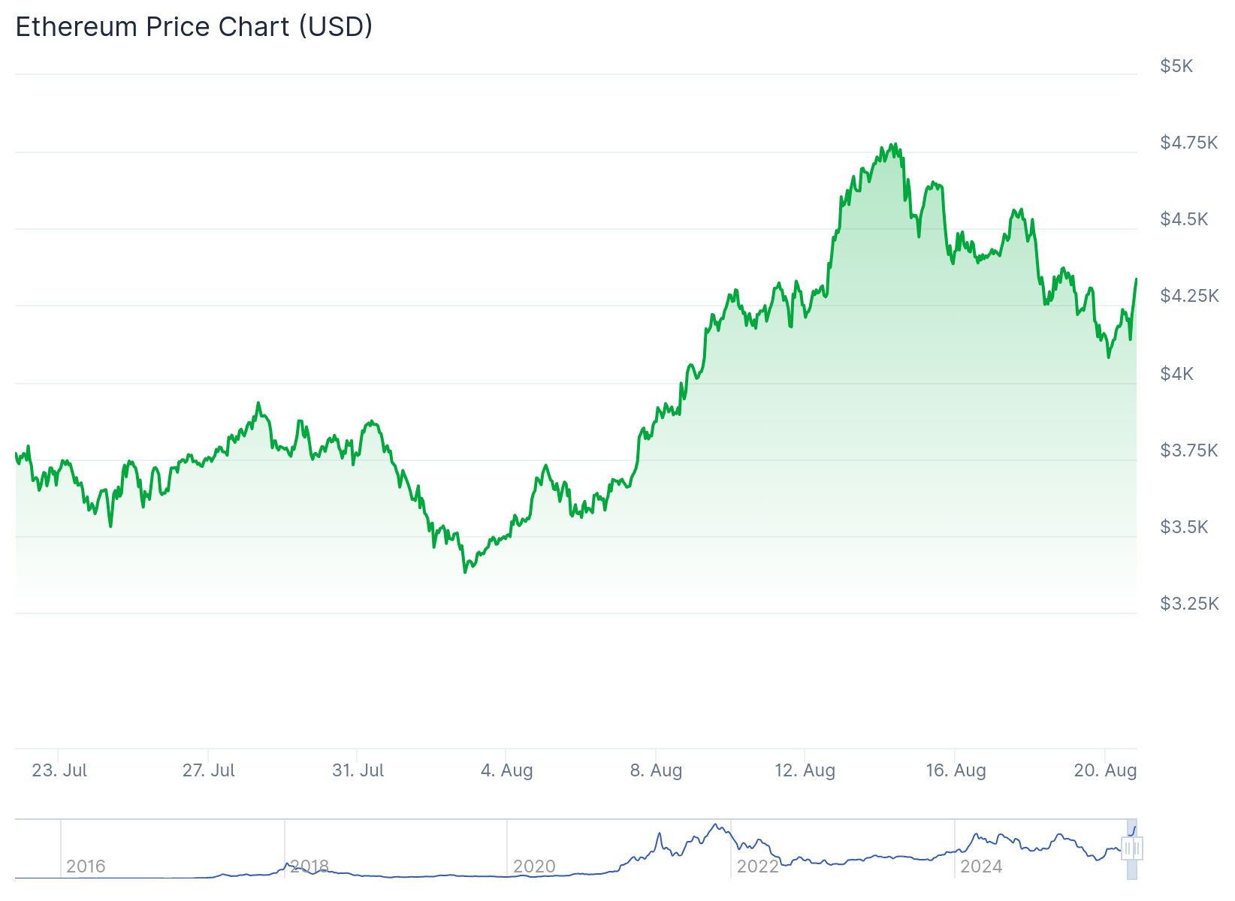Click the 8. Aug x-axis date label
Viewport: 1235px width, 901px height.
click(657, 770)
